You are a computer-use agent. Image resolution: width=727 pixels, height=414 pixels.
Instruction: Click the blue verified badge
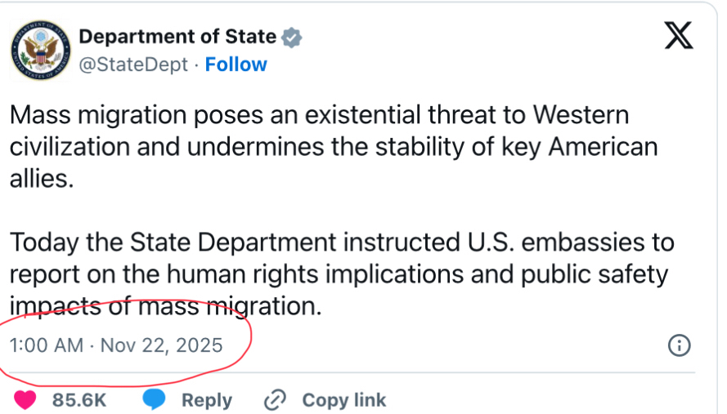tap(292, 37)
